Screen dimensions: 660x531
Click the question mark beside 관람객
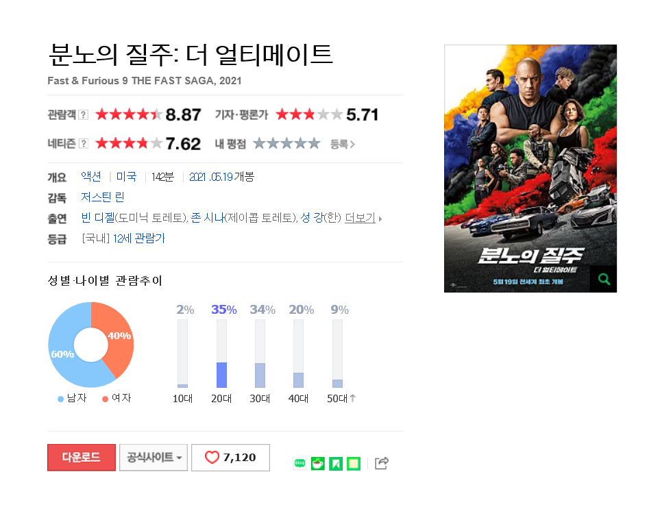click(84, 114)
